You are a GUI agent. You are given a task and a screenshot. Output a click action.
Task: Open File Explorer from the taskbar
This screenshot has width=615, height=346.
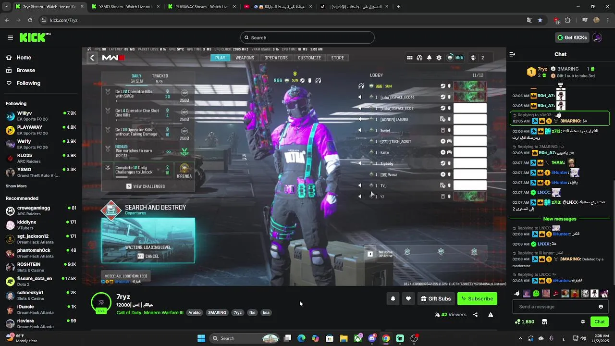click(344, 338)
